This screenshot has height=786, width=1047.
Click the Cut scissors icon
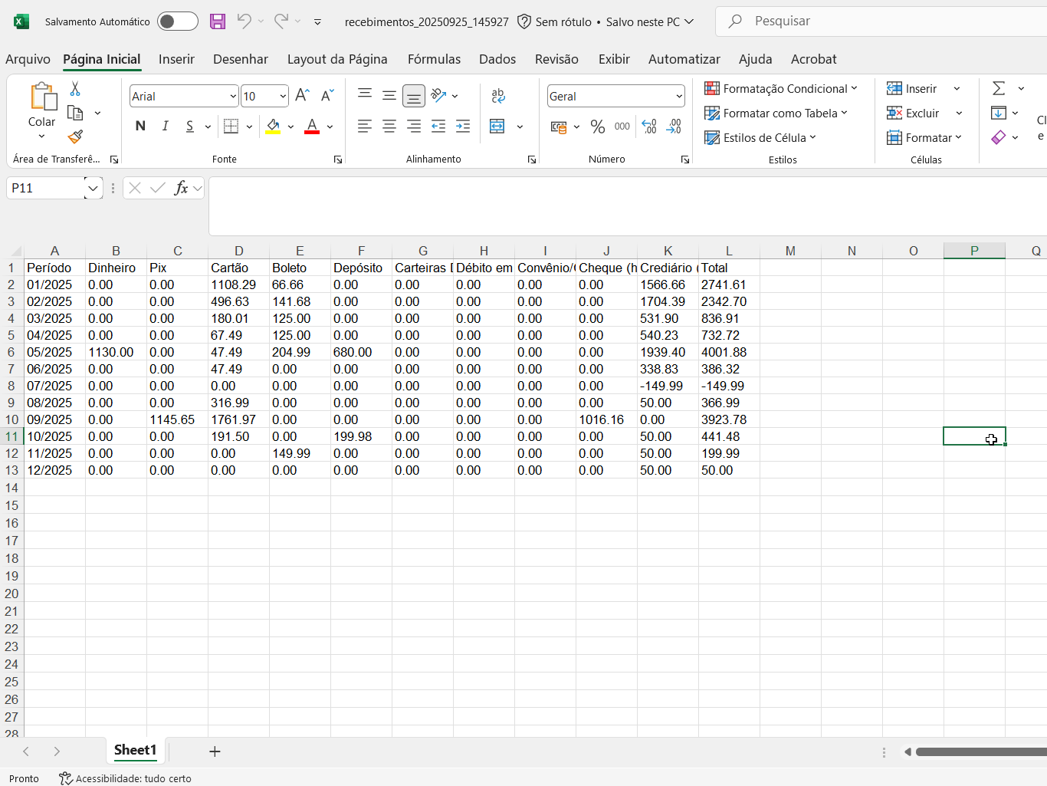click(x=75, y=89)
